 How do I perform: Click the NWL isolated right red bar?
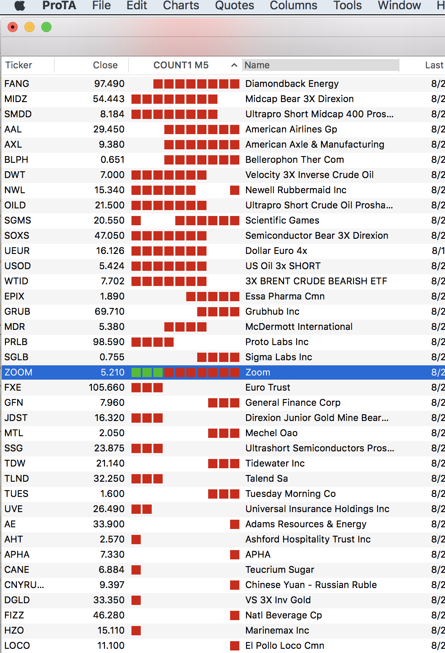[235, 190]
